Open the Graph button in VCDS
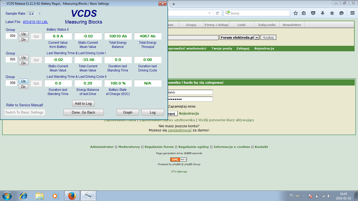Screen dimensions: 358x201 128,112
